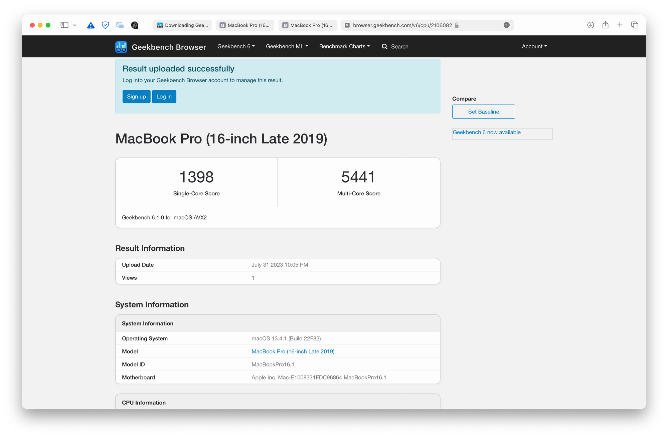
Task: Click the Search magnifier icon
Action: pos(385,46)
